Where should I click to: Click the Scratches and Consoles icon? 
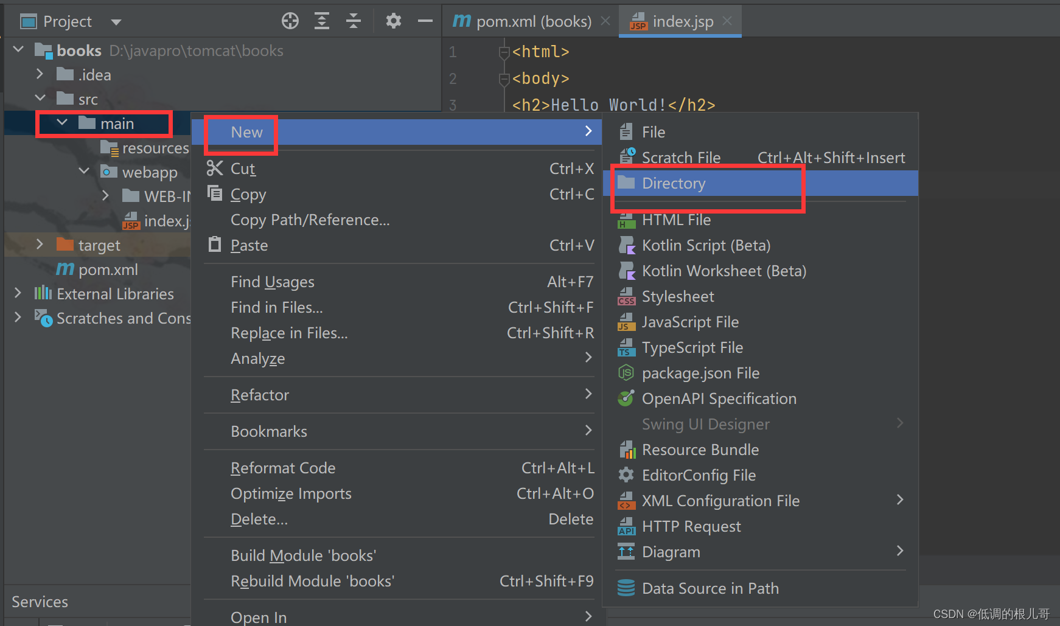point(43,318)
